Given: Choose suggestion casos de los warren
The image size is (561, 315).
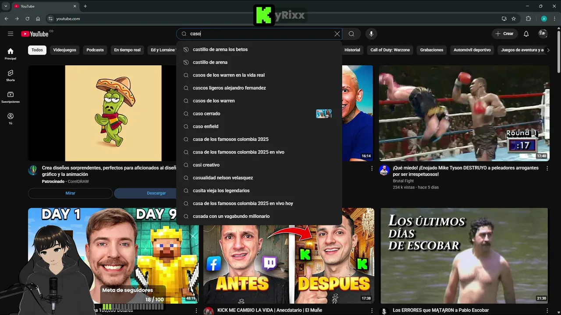Looking at the screenshot, I should 259,101.
